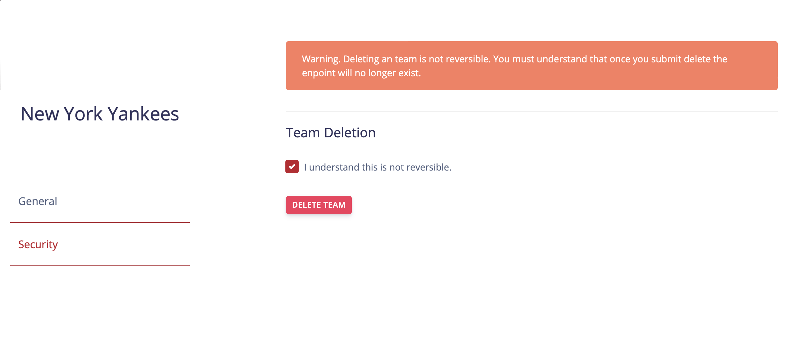The image size is (794, 359).
Task: Click the 'I understand this is not reversible' label
Action: click(377, 167)
